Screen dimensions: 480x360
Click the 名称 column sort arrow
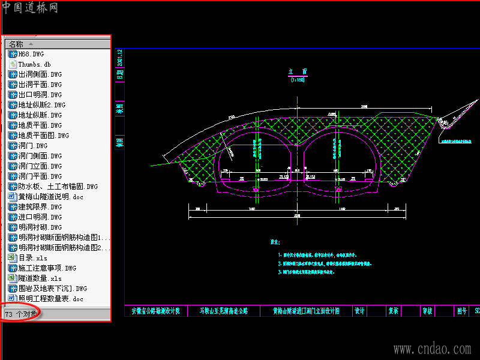click(31, 44)
